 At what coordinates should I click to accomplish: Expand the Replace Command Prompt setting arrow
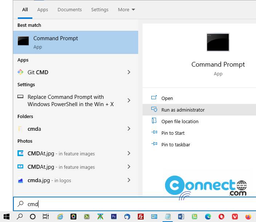coord(129,100)
